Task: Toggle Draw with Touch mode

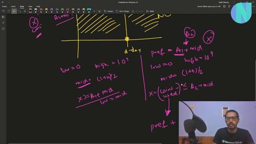Action: [x=100, y=11]
